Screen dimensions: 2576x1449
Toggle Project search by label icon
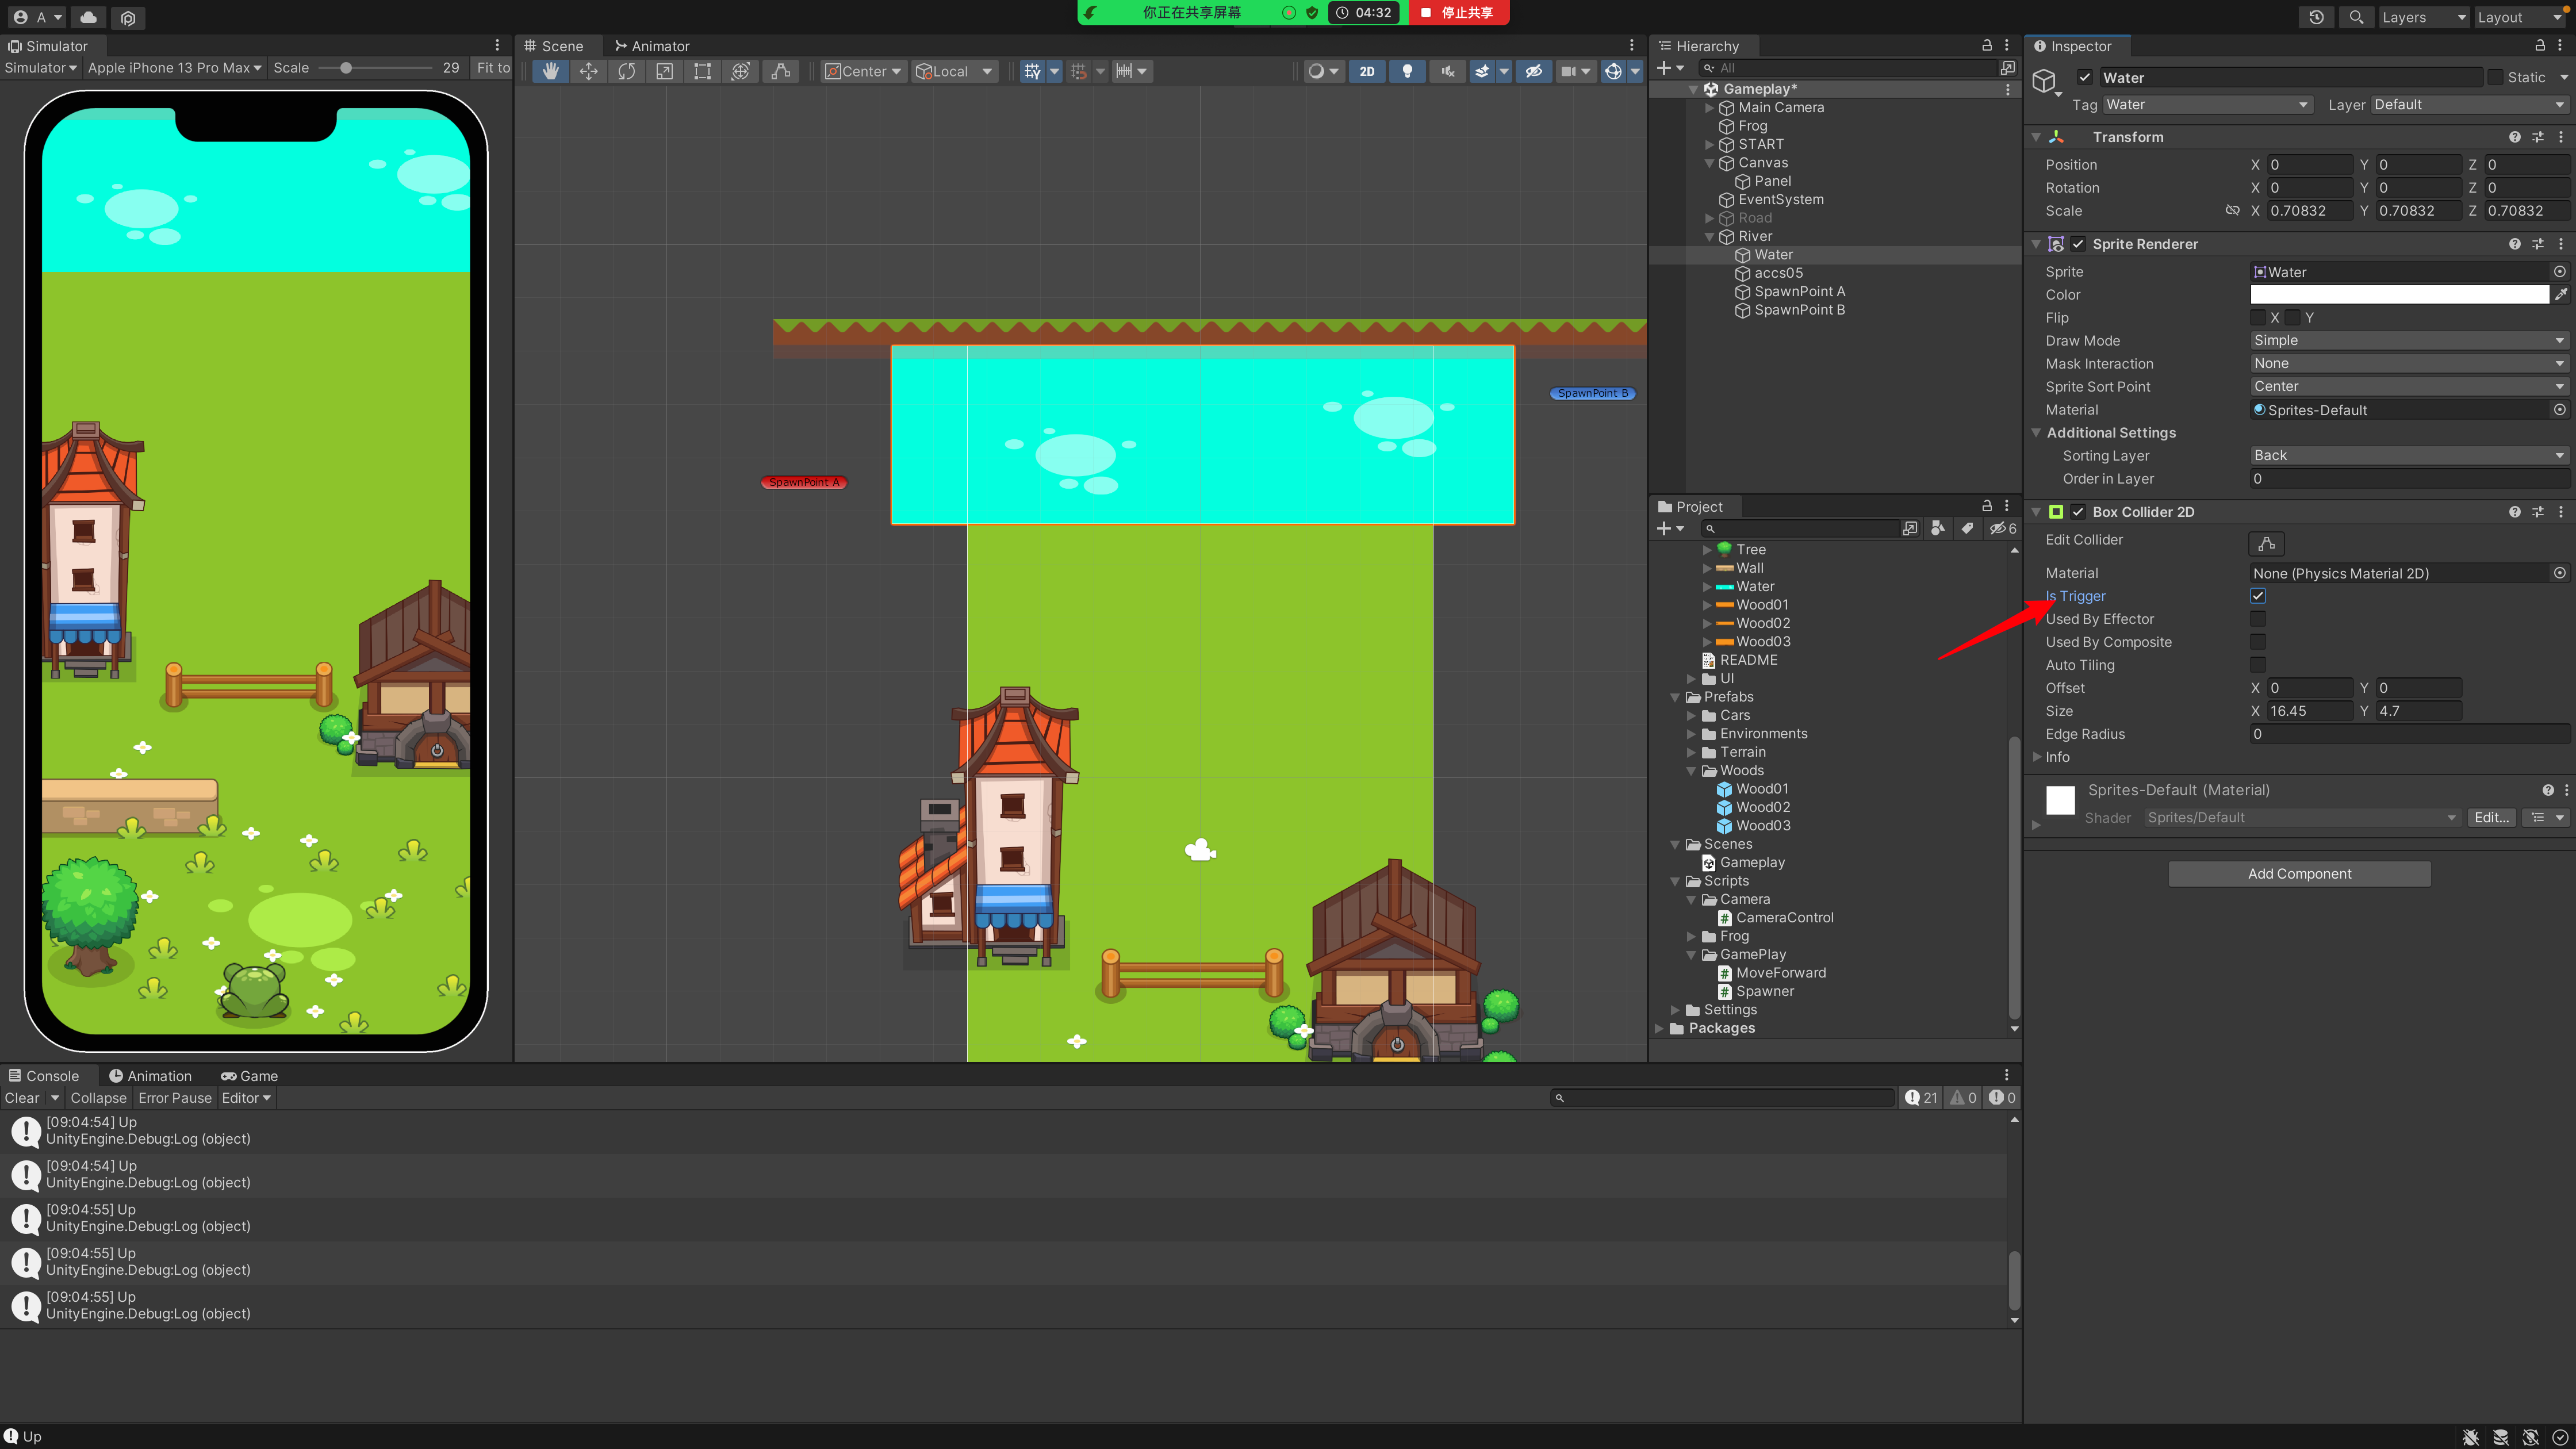pyautogui.click(x=1967, y=528)
